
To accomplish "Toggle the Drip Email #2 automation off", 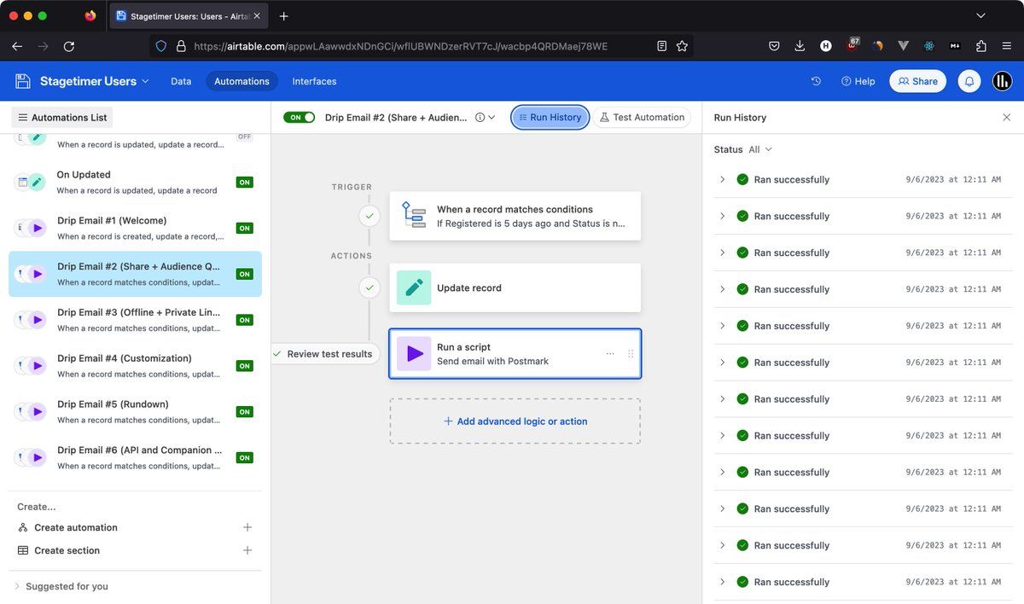I will click(299, 118).
